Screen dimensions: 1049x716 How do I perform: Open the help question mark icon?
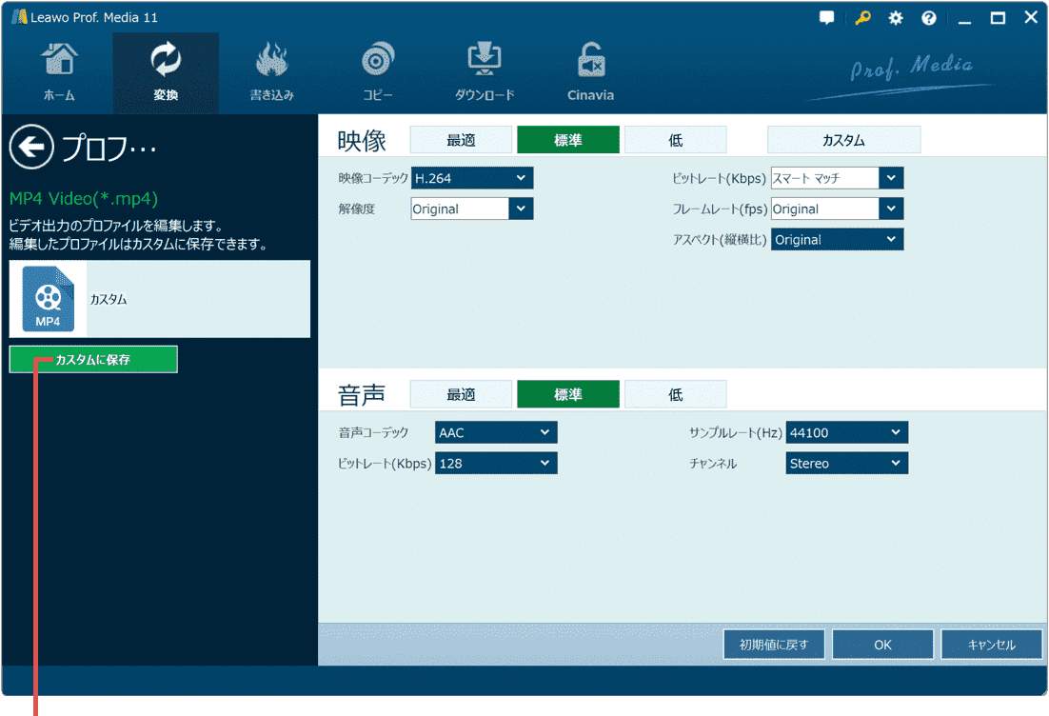click(x=929, y=18)
